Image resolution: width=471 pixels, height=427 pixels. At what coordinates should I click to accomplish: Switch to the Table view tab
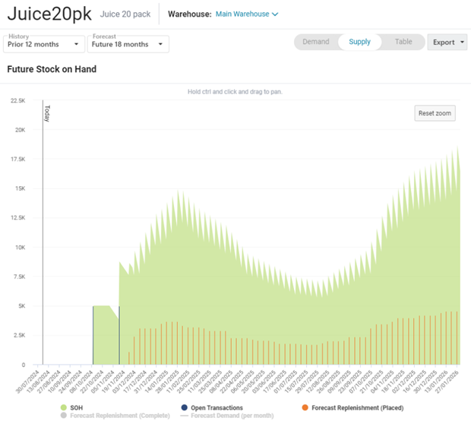403,43
